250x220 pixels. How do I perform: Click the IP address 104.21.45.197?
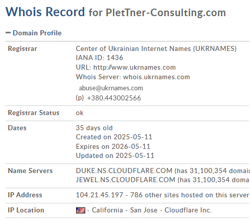pos(99,195)
